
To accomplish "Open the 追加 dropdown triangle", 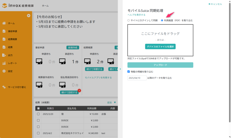I will [x=115, y=103].
